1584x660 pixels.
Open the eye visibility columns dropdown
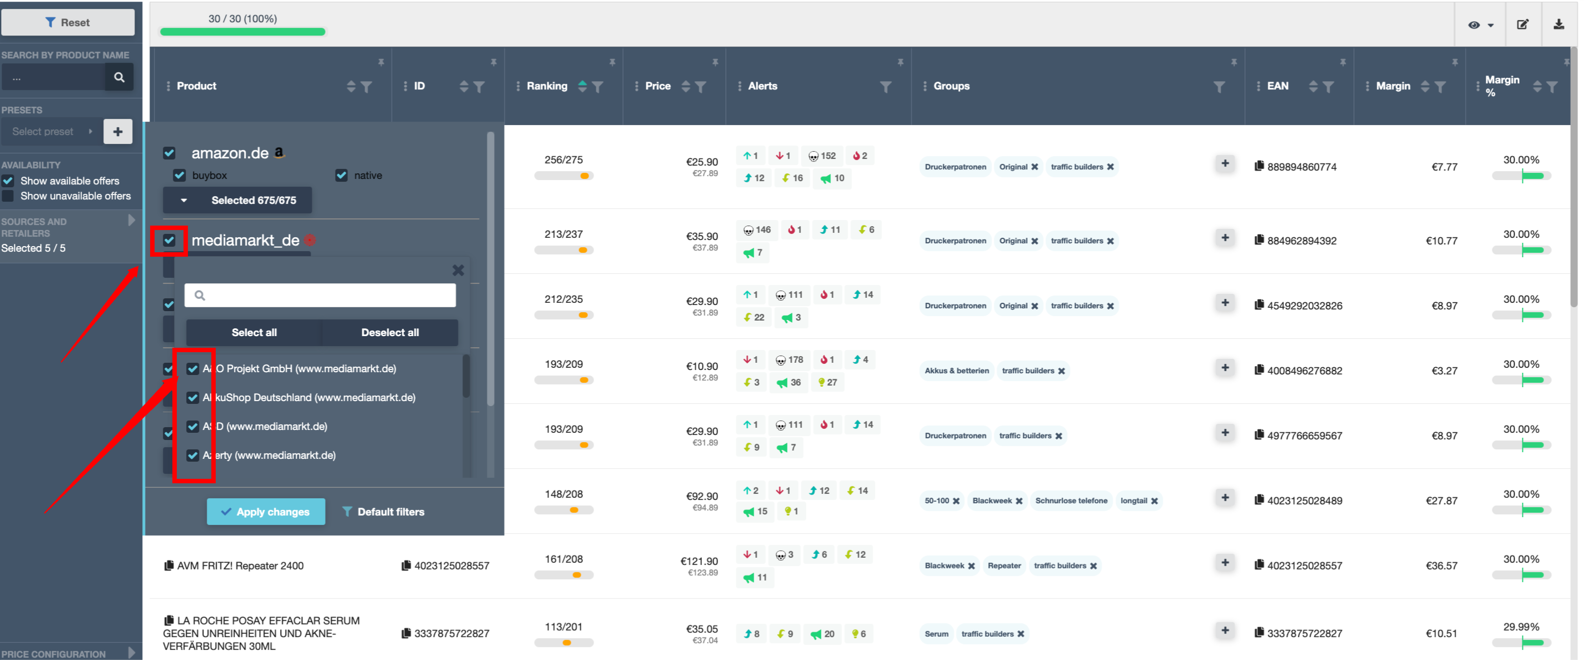[x=1481, y=24]
